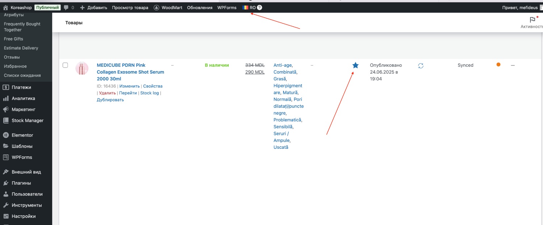Click the sync arrows icon in MEDICUBE row
543x225 pixels.
421,66
